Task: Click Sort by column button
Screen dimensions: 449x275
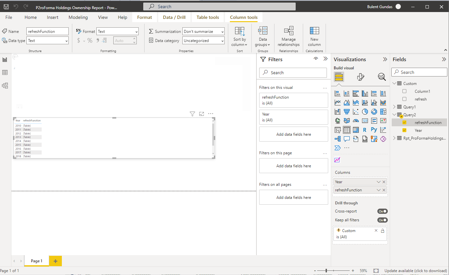Action: click(240, 36)
